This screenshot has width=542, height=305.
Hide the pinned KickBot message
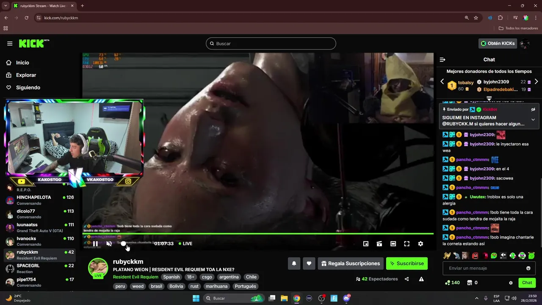tap(533, 109)
